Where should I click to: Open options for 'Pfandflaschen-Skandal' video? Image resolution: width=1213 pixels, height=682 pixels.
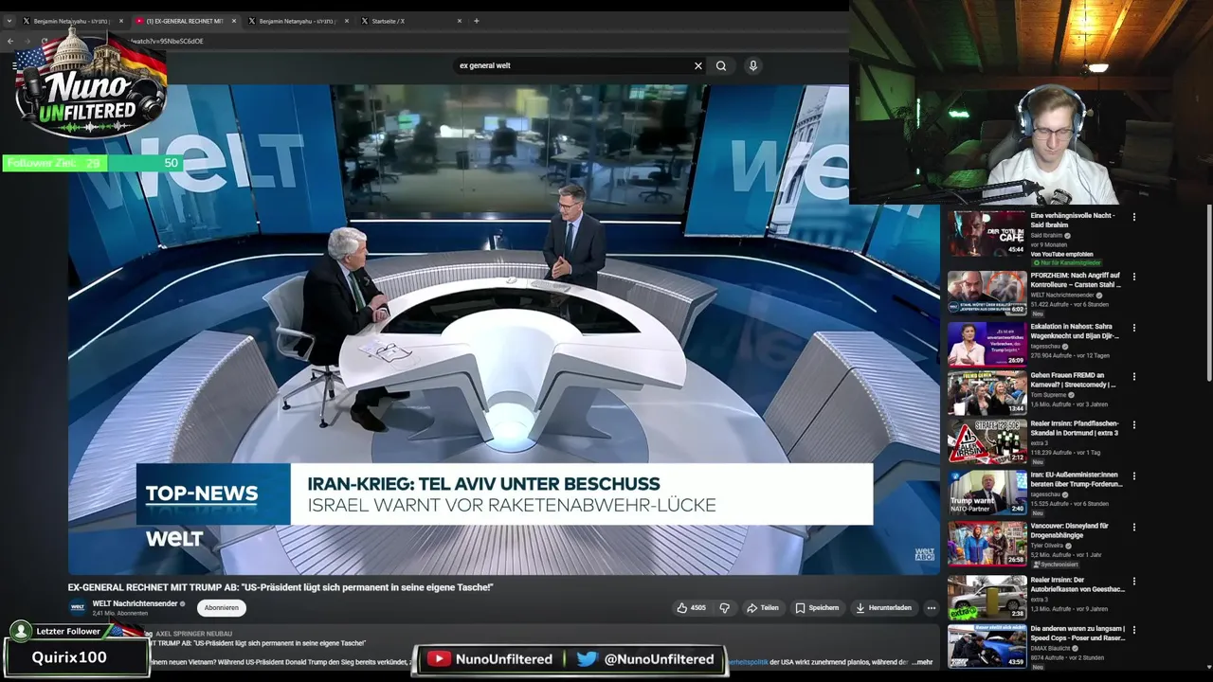(1134, 425)
